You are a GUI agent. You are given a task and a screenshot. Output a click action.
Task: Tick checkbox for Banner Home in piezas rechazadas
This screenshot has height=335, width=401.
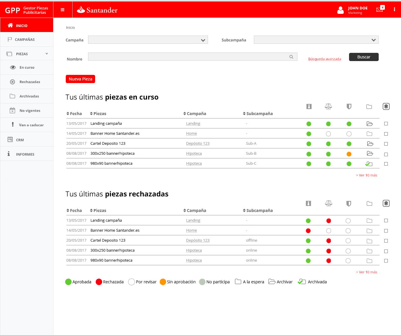[386, 231]
